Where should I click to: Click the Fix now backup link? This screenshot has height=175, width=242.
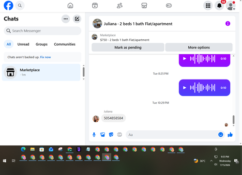45,57
